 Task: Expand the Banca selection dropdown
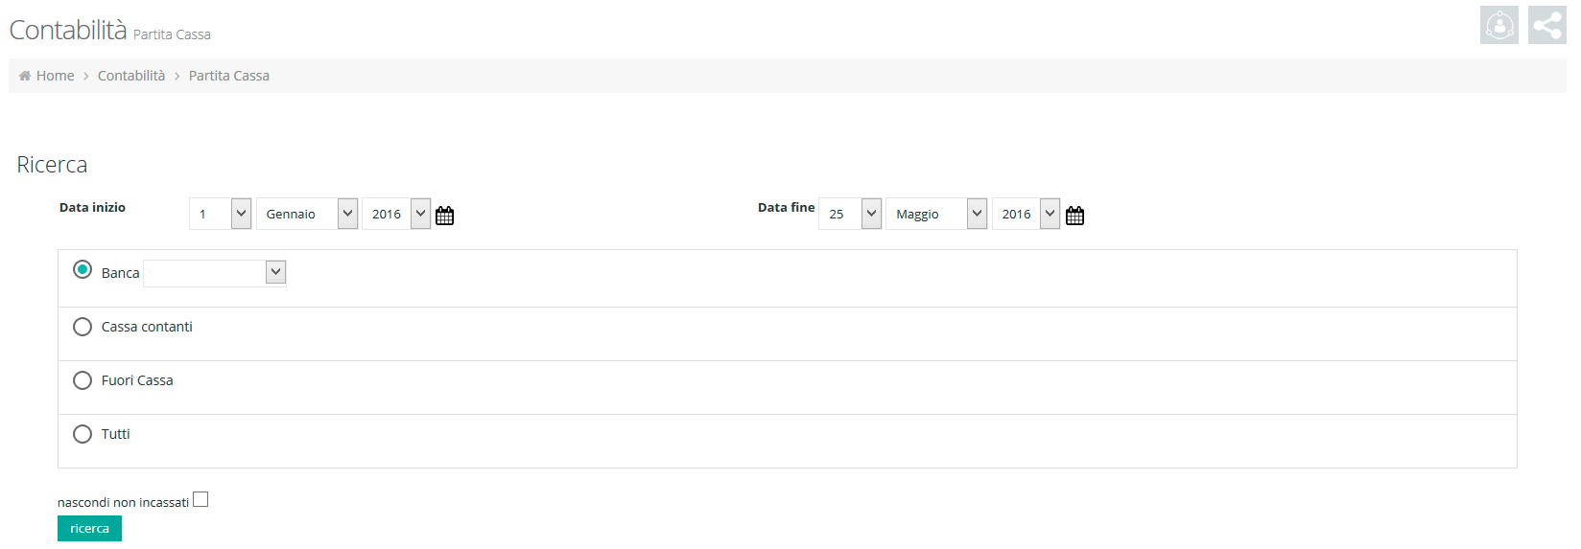point(215,273)
